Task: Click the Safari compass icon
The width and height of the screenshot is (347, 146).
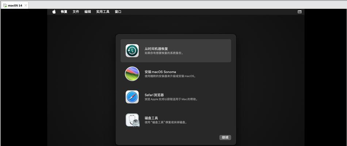Action: (x=132, y=97)
